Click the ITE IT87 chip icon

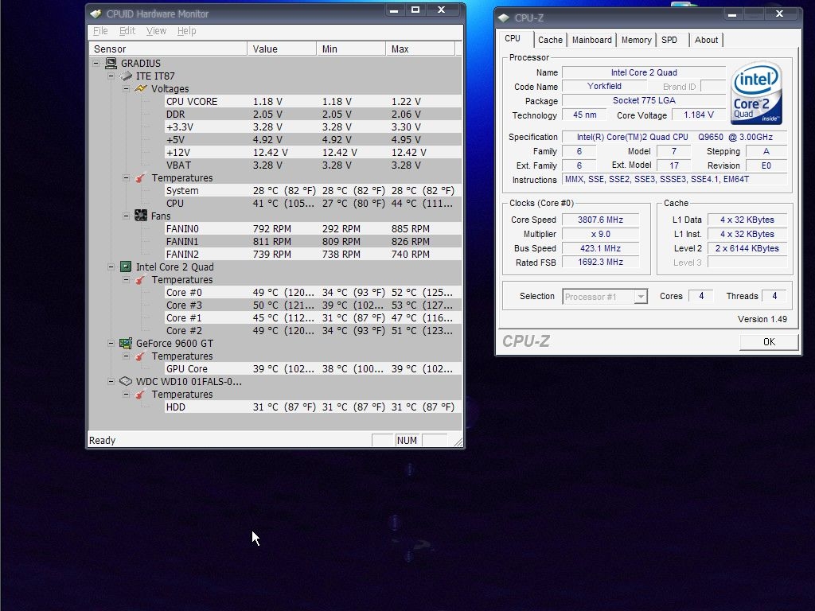[x=126, y=76]
